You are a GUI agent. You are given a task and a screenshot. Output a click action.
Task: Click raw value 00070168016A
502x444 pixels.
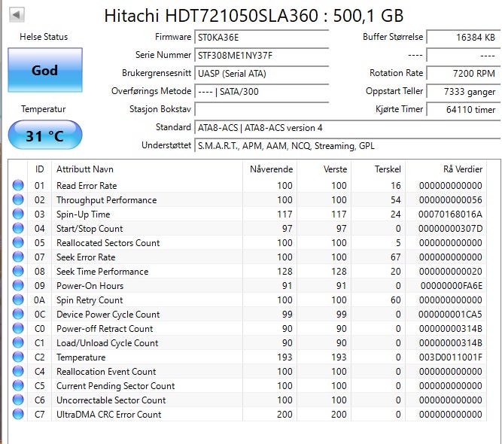pyautogui.click(x=451, y=214)
